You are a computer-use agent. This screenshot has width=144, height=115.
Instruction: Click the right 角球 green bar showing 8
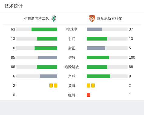98,76
